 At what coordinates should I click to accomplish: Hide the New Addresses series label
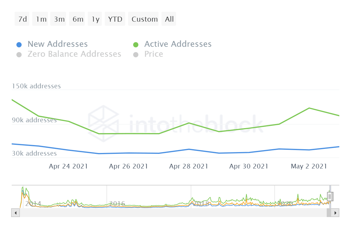click(58, 44)
